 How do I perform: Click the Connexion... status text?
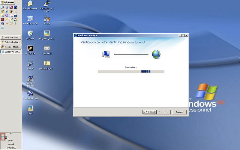point(131,67)
